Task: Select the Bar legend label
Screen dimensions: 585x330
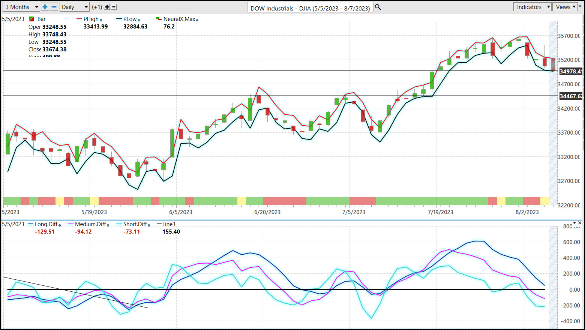Action: 42,19
